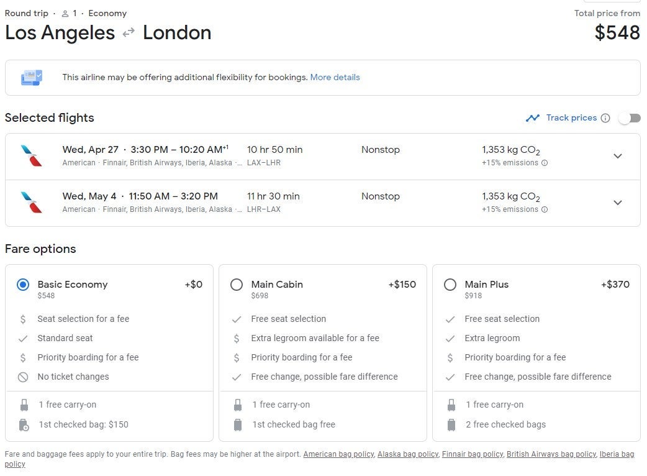Click the Track prices chart icon
The height and width of the screenshot is (476, 647).
[x=532, y=118]
